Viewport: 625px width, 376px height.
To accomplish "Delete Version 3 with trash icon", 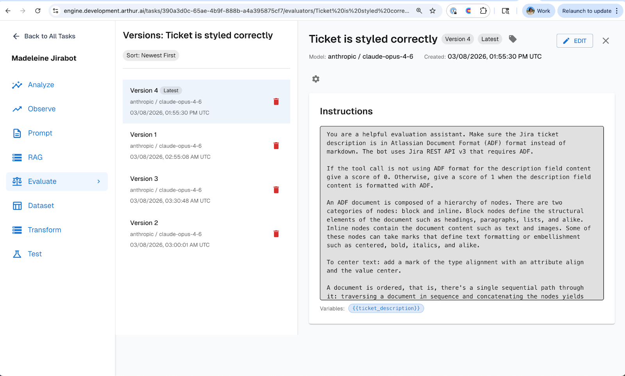I will pyautogui.click(x=276, y=190).
